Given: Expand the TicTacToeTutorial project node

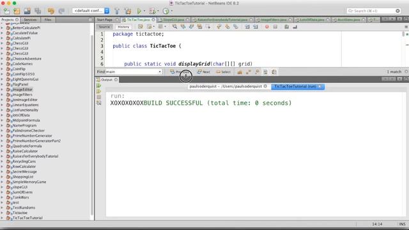Looking at the screenshot, I should [x=2, y=218].
